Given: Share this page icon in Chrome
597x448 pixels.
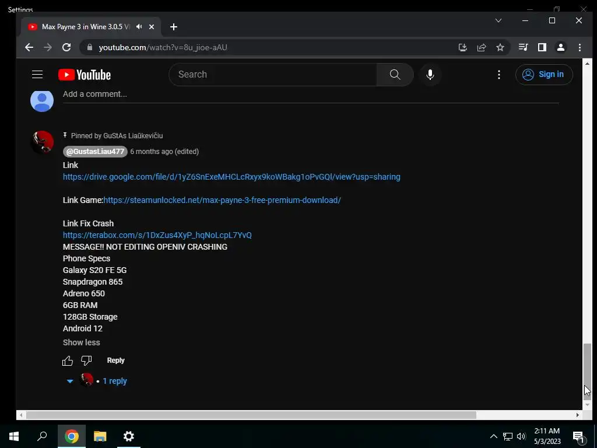Looking at the screenshot, I should pos(481,47).
